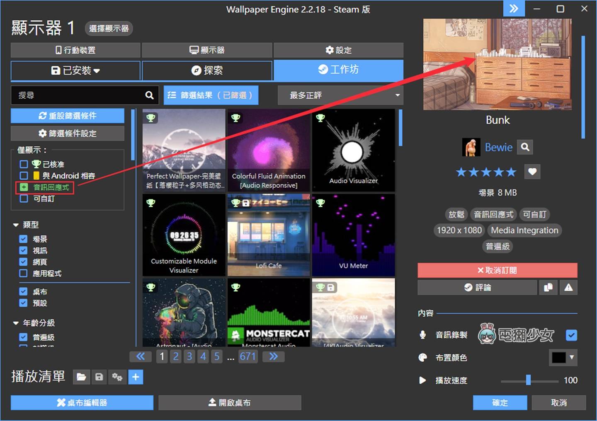The height and width of the screenshot is (421, 597).
Task: Add wallpapers with the blue plus icon
Action: coord(136,377)
